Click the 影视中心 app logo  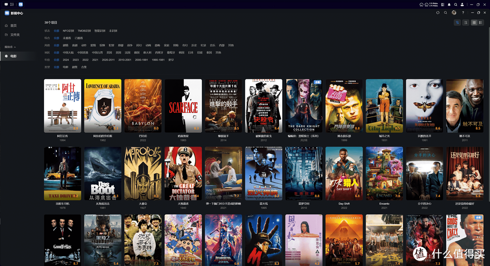[x=7, y=13]
